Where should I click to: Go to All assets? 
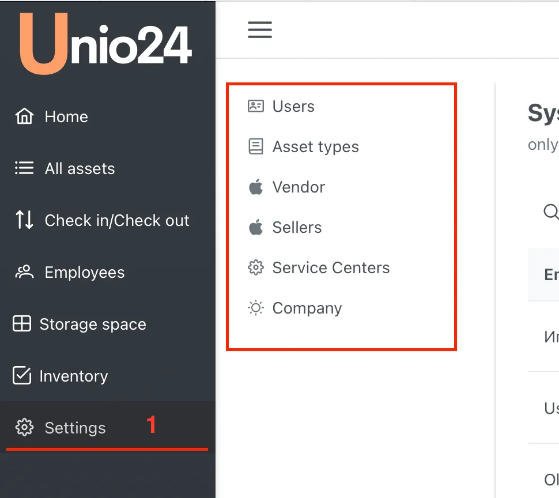click(x=80, y=168)
